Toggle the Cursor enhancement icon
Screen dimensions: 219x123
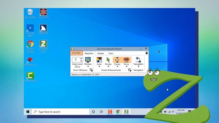click(117, 60)
